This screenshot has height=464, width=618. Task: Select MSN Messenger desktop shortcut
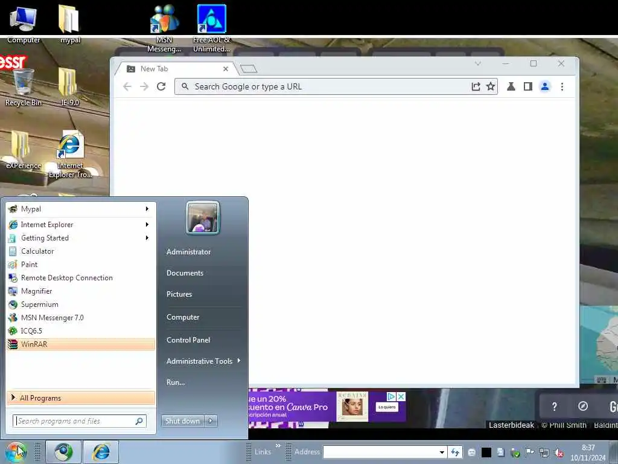pyautogui.click(x=164, y=28)
